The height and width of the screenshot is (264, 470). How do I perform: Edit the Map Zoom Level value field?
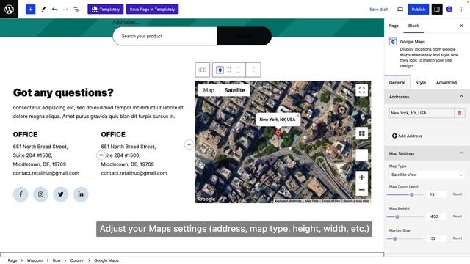(x=436, y=194)
